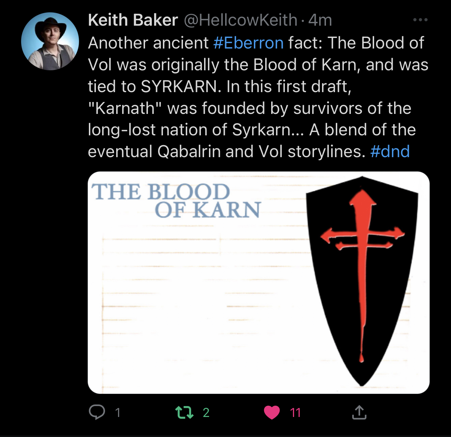Click the 'Another ancient' opening tweet text

(x=148, y=43)
